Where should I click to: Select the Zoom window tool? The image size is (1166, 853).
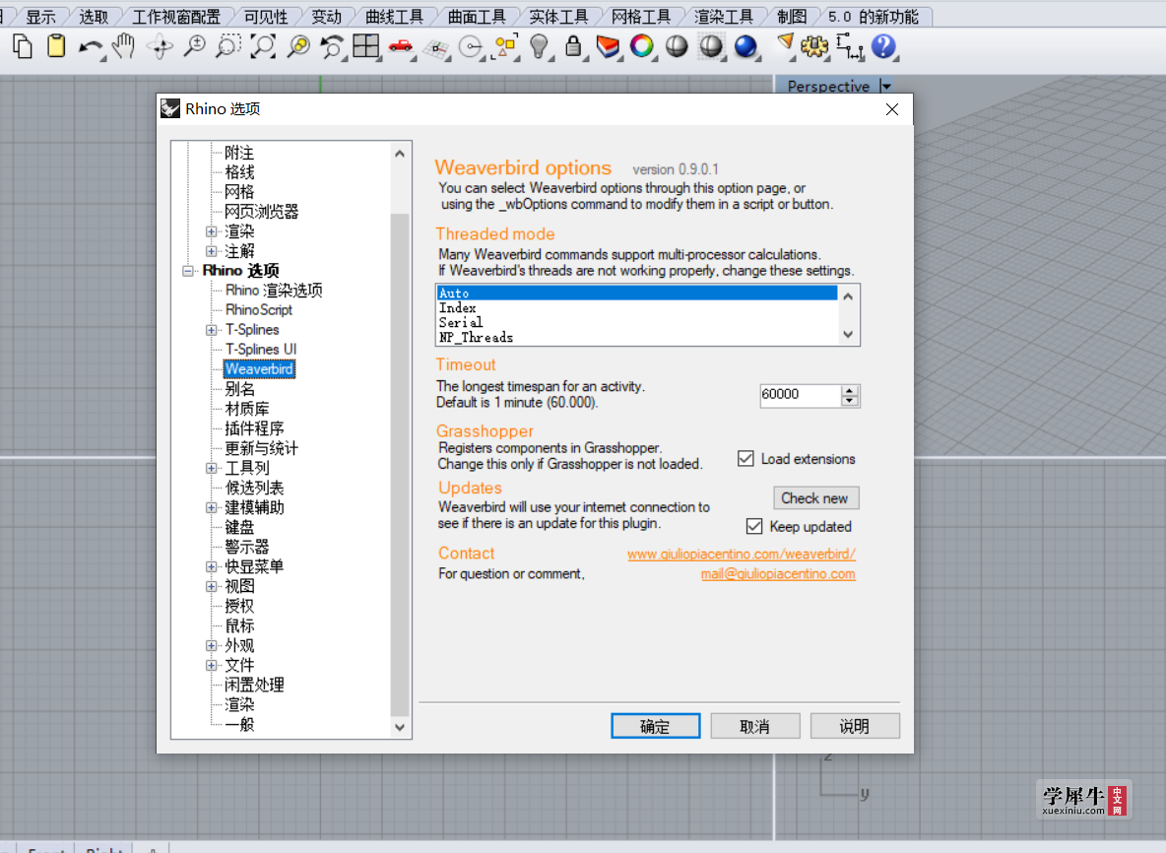tap(227, 46)
